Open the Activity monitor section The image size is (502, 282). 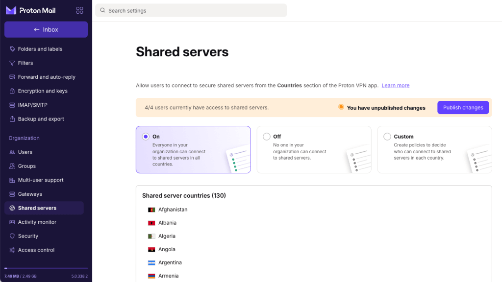click(x=38, y=222)
